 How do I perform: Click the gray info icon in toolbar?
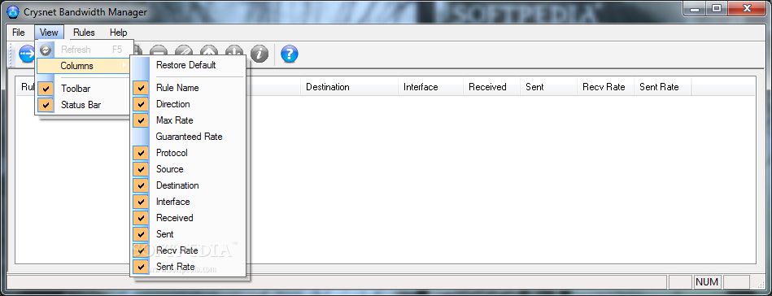(259, 53)
